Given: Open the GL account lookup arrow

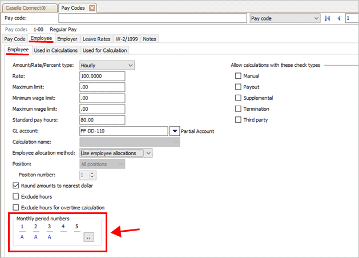Looking at the screenshot, I should click(x=175, y=131).
